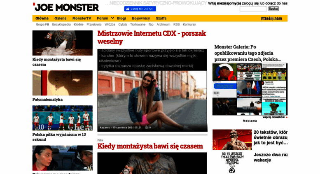Open the Galeria menu item
Viewport: 320px width, 174px height.
[61, 19]
